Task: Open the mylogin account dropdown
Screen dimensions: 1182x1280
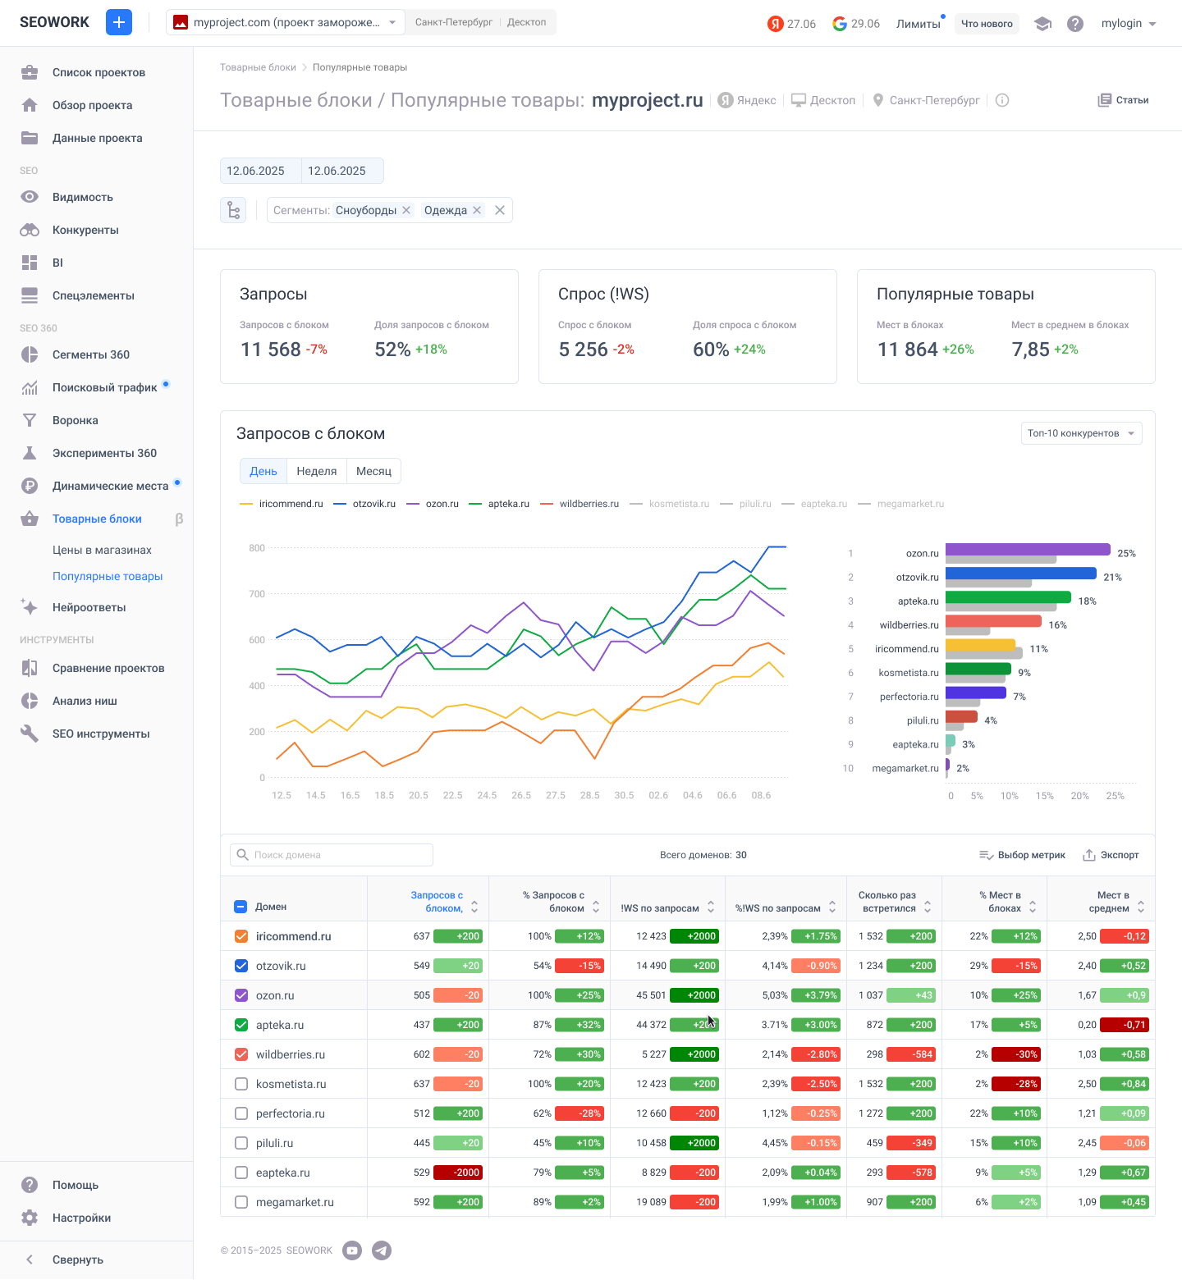Action: point(1129,24)
